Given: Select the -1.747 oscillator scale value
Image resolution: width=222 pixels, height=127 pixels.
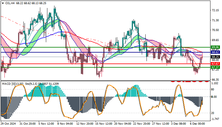Looking at the screenshot, I should coord(215,119).
